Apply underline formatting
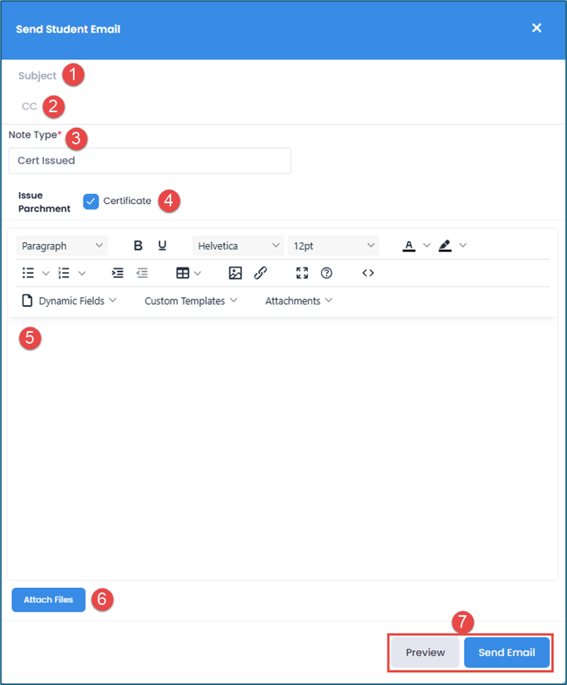Image resolution: width=567 pixels, height=685 pixels. tap(162, 246)
